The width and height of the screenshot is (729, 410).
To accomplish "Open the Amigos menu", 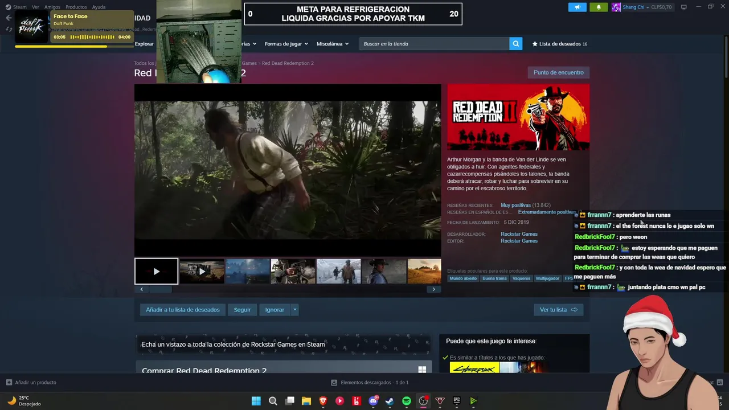I will click(x=52, y=7).
